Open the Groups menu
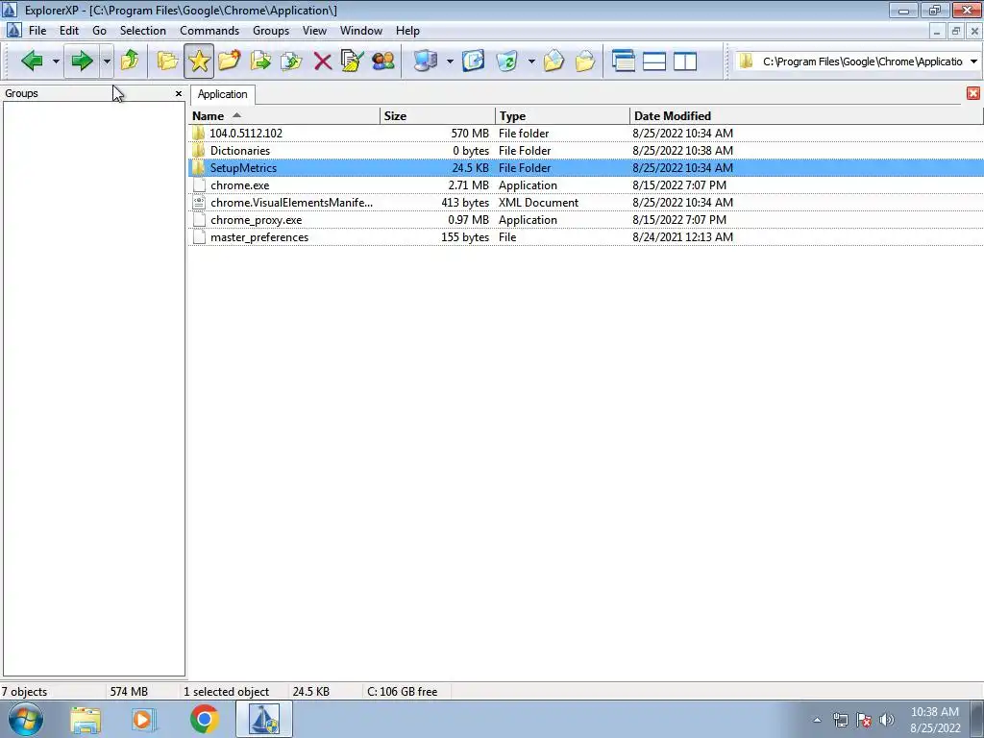 click(271, 31)
